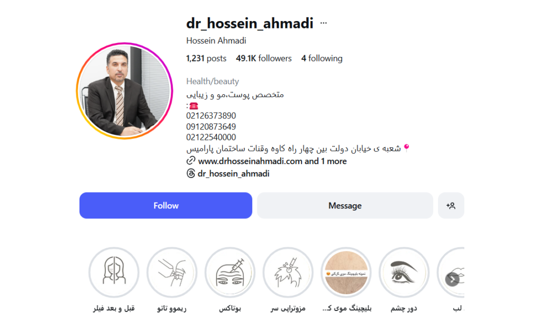Open the hair bleaching sample highlight
The image size is (539, 321).
(x=346, y=273)
